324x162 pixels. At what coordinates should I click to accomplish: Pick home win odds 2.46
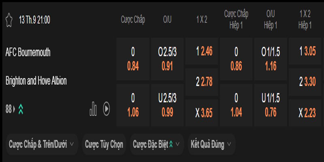(x=202, y=51)
